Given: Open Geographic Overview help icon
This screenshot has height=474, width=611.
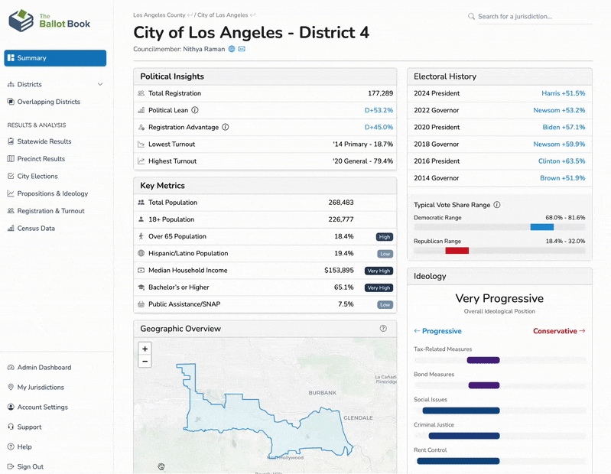Looking at the screenshot, I should point(383,328).
